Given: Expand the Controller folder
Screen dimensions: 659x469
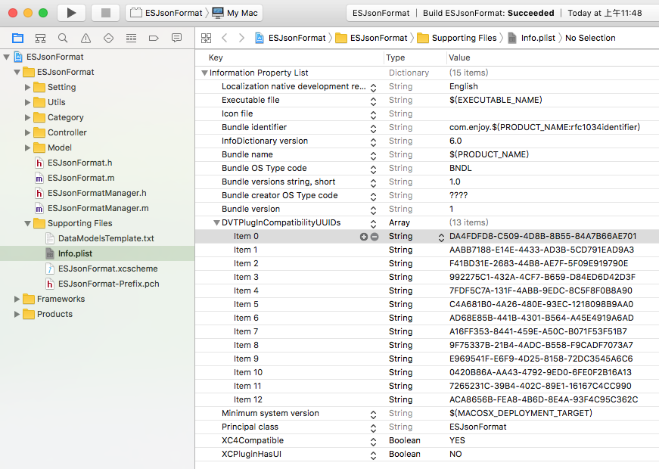Looking at the screenshot, I should 27,132.
